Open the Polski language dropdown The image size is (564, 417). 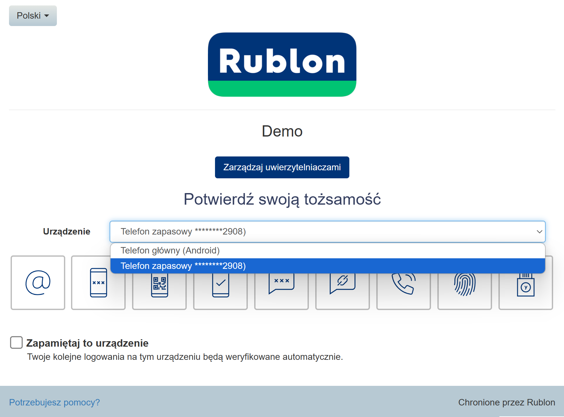[33, 16]
